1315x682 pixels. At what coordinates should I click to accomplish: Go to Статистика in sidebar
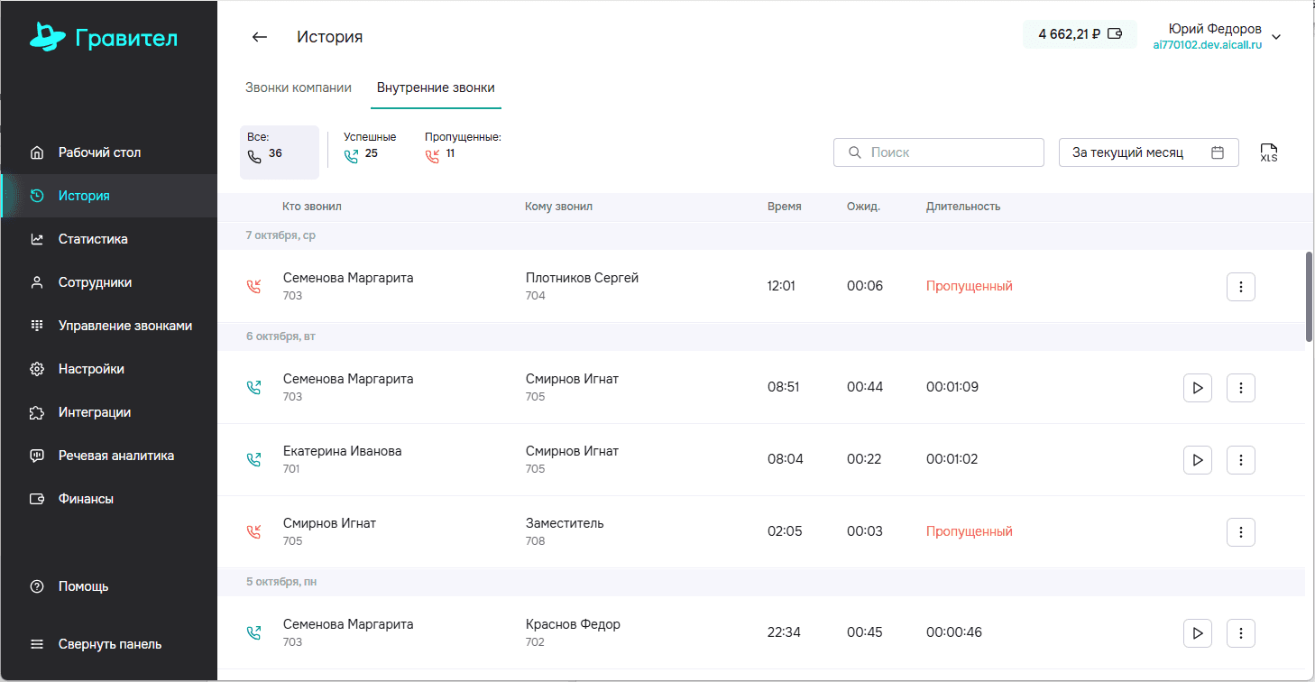click(109, 239)
